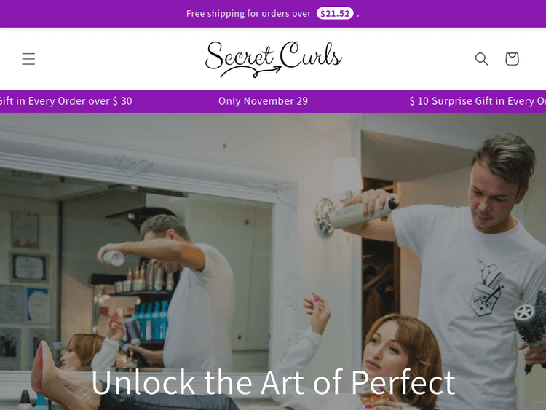Click the right $ 10 Surprise Gift text
This screenshot has width=546, height=410.
coord(478,101)
